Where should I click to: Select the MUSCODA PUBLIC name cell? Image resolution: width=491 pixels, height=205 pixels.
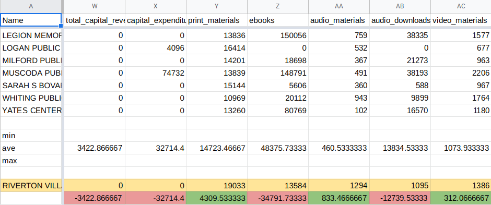click(31, 73)
